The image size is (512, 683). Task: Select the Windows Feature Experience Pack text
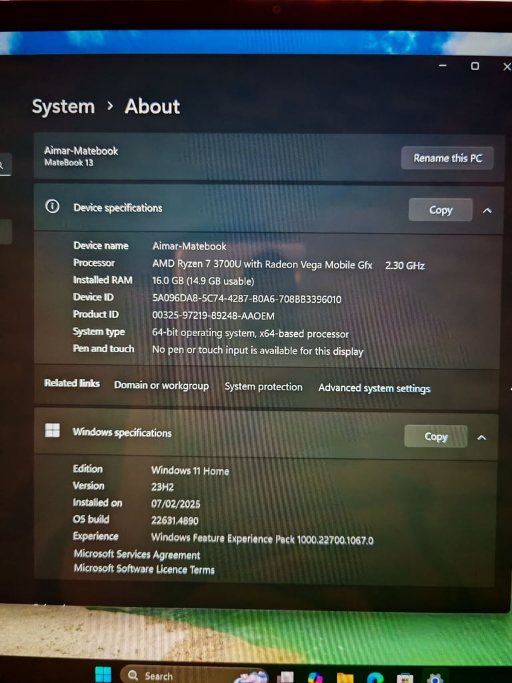point(262,539)
